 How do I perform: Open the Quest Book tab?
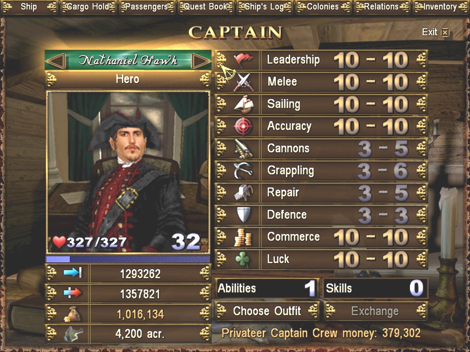[206, 7]
